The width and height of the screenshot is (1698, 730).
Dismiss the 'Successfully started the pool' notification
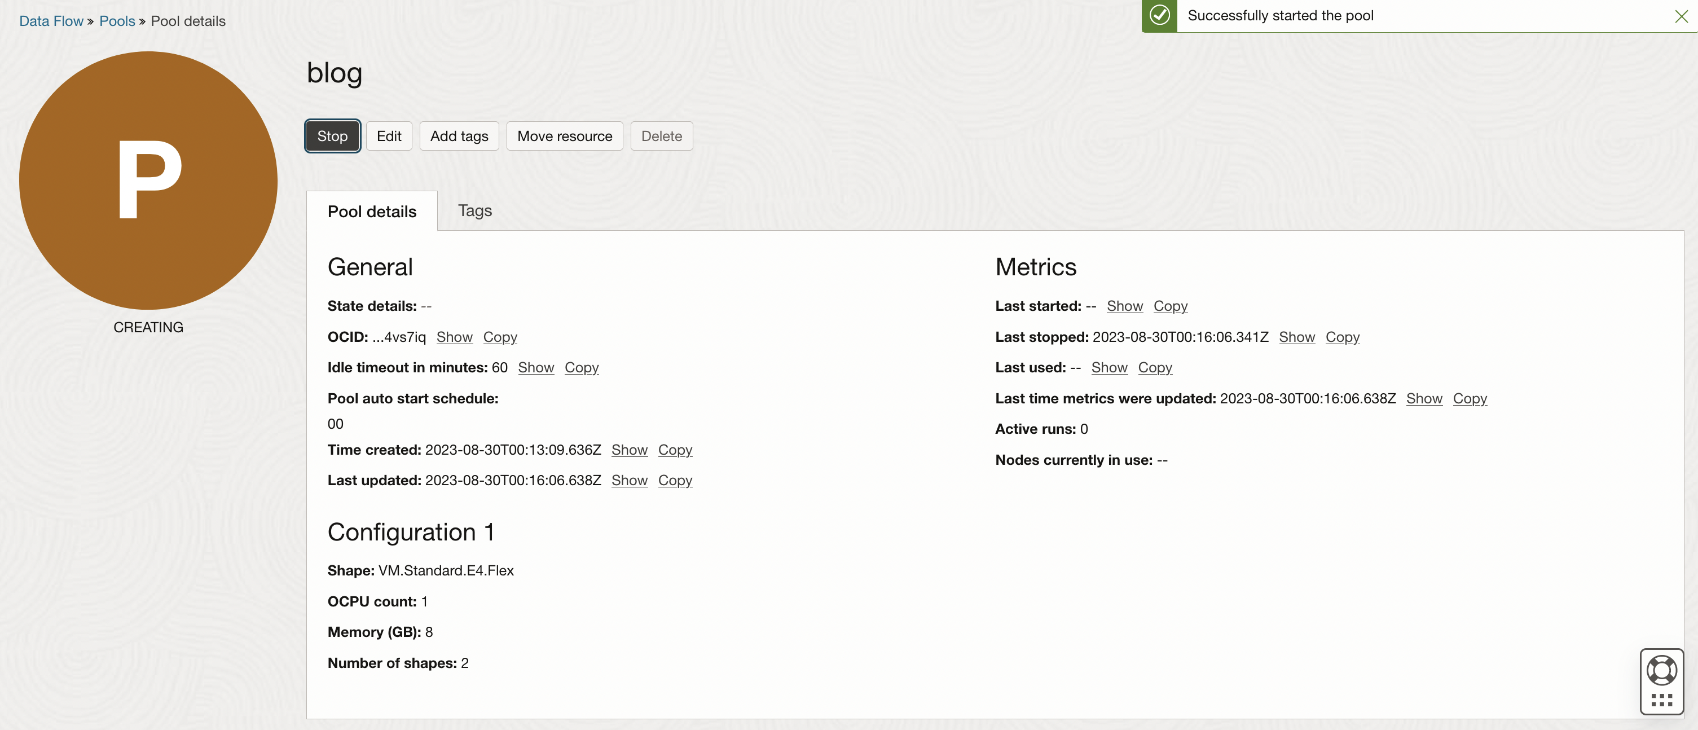coord(1682,16)
